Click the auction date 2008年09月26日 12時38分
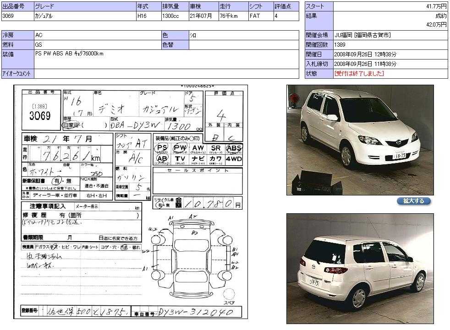Image resolution: width=450 pixels, height=330 pixels. tap(365, 54)
